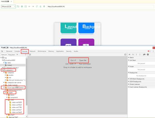Switch to the Security tab

(x=69, y=51)
